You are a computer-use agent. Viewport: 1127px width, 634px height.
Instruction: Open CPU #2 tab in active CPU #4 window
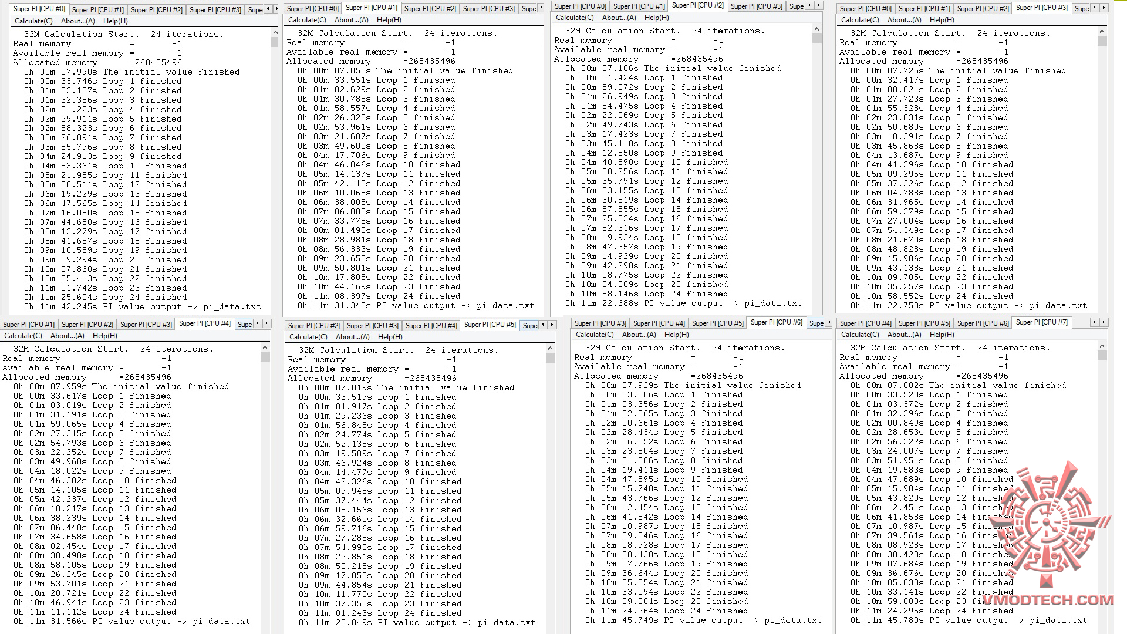click(x=87, y=325)
